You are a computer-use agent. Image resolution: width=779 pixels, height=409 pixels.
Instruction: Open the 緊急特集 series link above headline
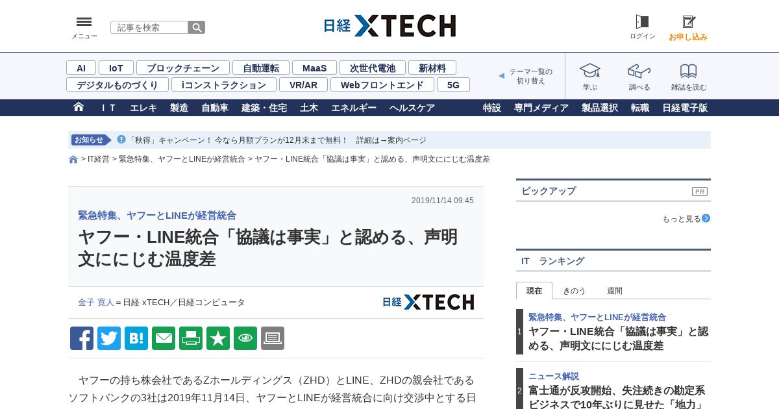pyautogui.click(x=157, y=216)
